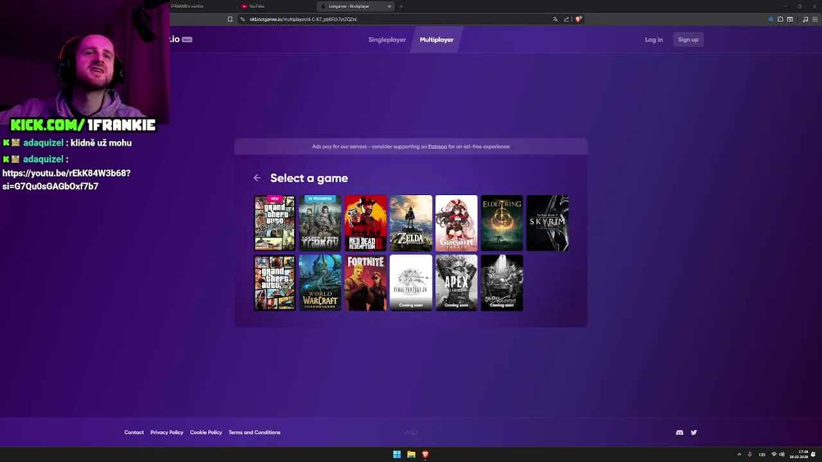This screenshot has width=822, height=462.
Task: Click the Select a game heading
Action: click(309, 178)
